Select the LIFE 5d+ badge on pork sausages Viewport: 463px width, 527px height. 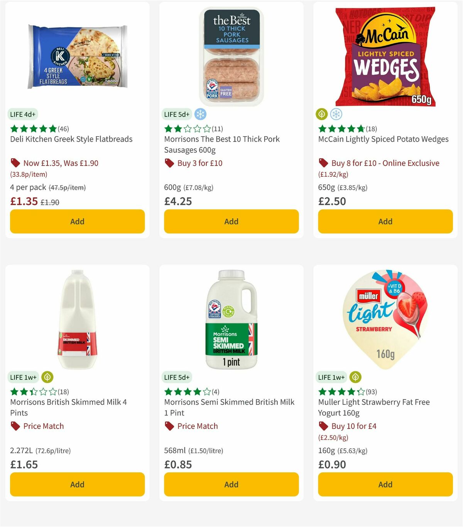[177, 114]
